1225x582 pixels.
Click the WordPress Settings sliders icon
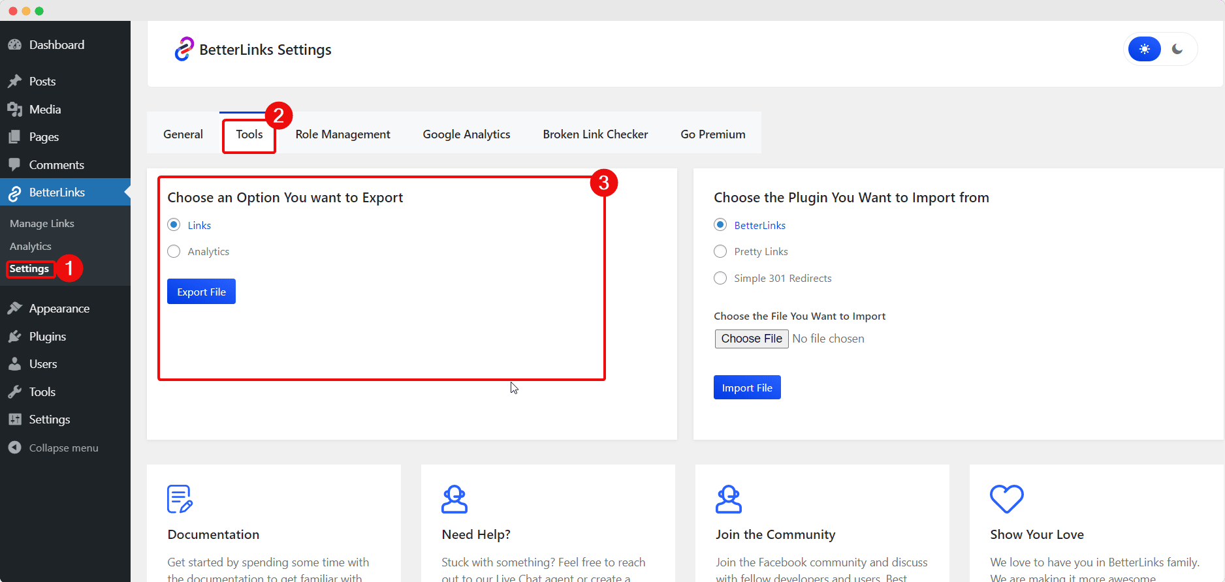coord(14,420)
